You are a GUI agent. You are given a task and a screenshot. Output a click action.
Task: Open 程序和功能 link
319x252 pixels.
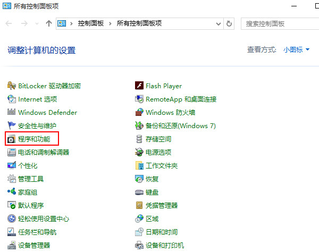point(34,139)
